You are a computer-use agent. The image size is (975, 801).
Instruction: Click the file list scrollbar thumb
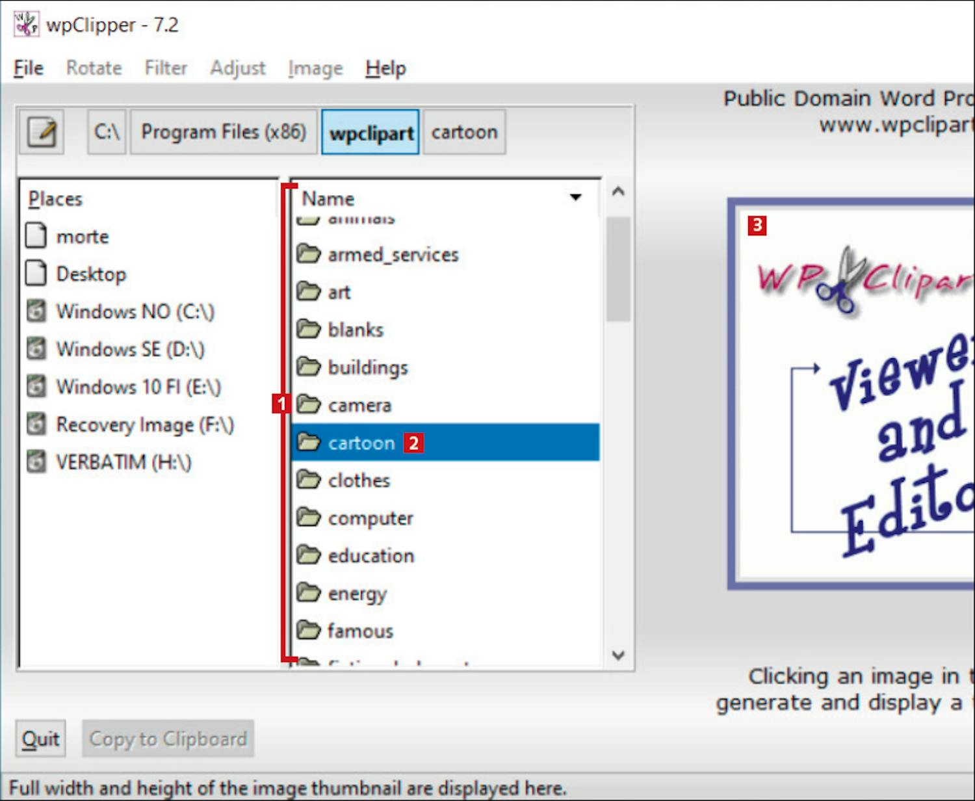pyautogui.click(x=617, y=269)
